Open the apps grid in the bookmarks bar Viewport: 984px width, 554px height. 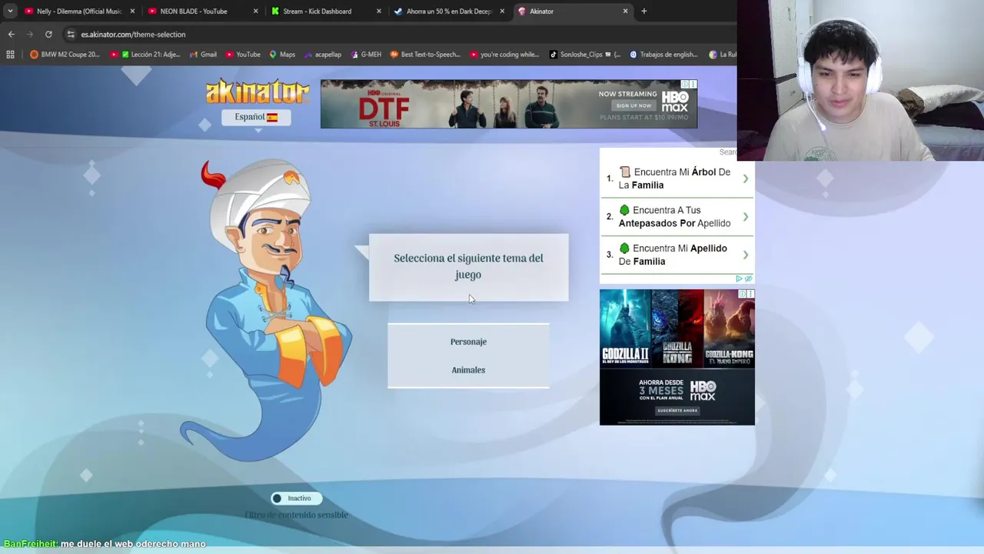pos(10,55)
